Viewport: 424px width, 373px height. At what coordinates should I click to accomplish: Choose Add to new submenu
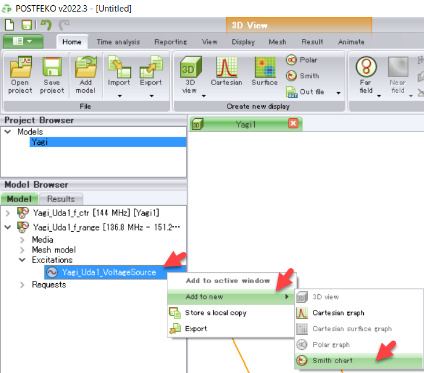pos(231,297)
